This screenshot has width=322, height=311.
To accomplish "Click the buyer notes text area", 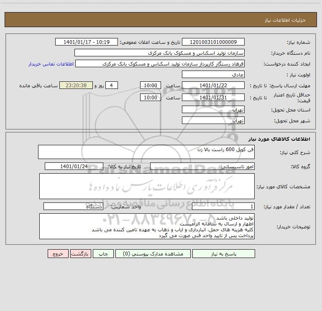I will pyautogui.click(x=147, y=226).
